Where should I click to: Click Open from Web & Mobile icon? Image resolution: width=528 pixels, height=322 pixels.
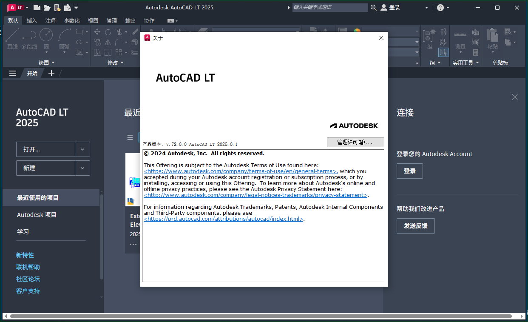[x=57, y=8]
